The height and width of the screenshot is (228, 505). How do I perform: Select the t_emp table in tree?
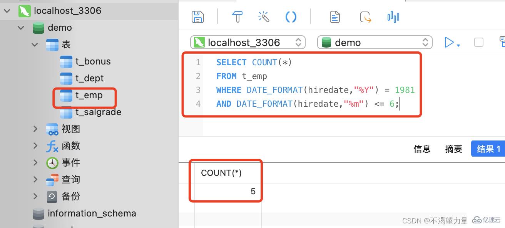[x=89, y=95]
